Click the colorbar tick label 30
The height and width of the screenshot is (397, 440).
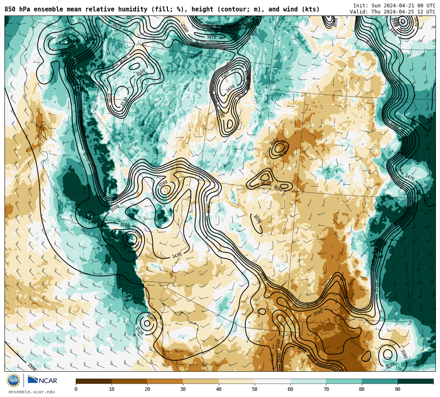(183, 389)
